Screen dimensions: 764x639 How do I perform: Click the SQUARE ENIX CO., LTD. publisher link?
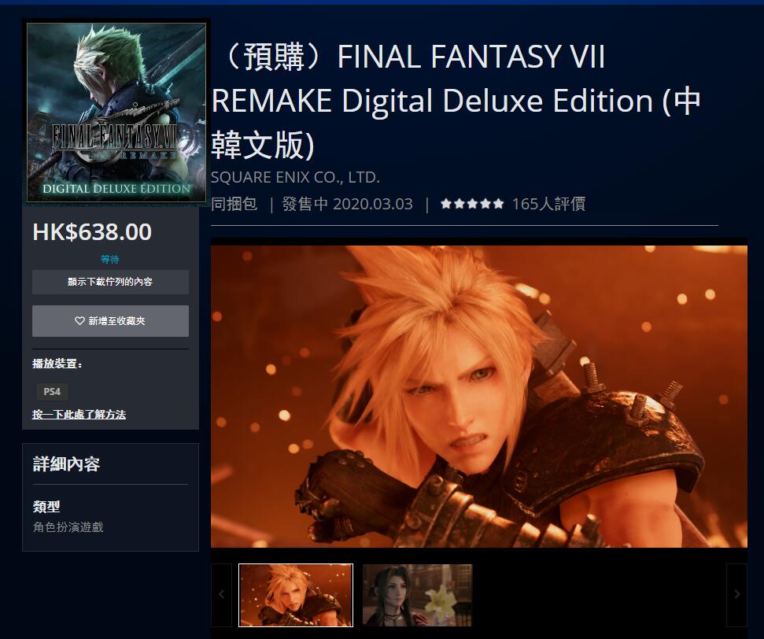coord(295,177)
